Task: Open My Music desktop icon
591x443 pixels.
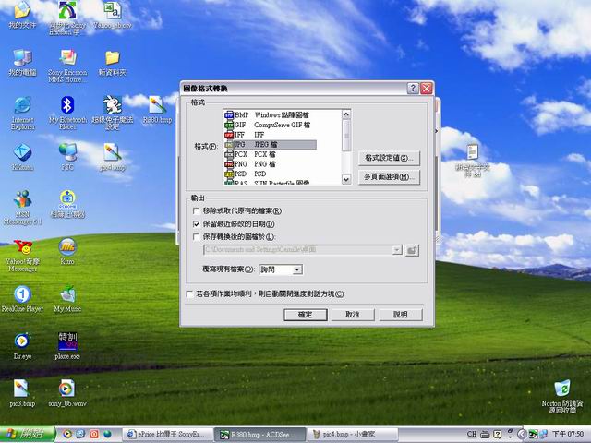Action: coord(67,299)
